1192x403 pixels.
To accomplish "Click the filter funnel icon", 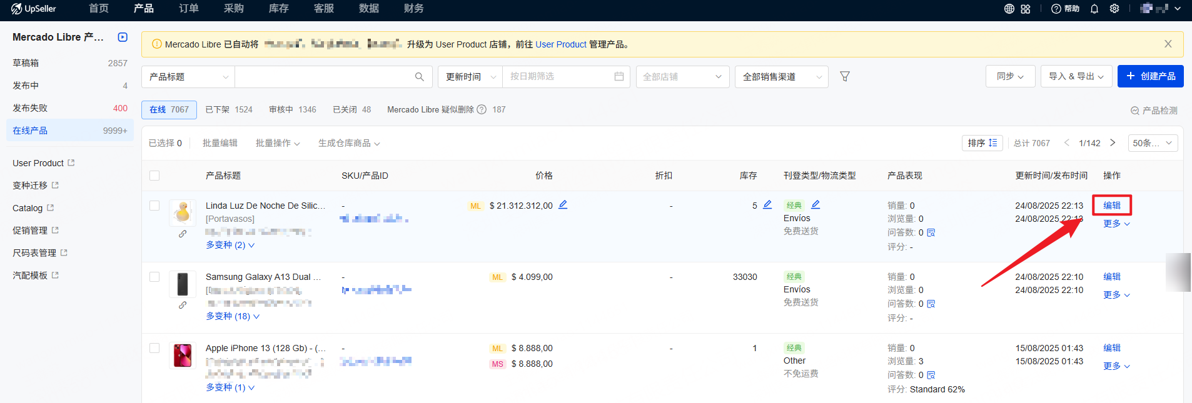I will [x=844, y=76].
